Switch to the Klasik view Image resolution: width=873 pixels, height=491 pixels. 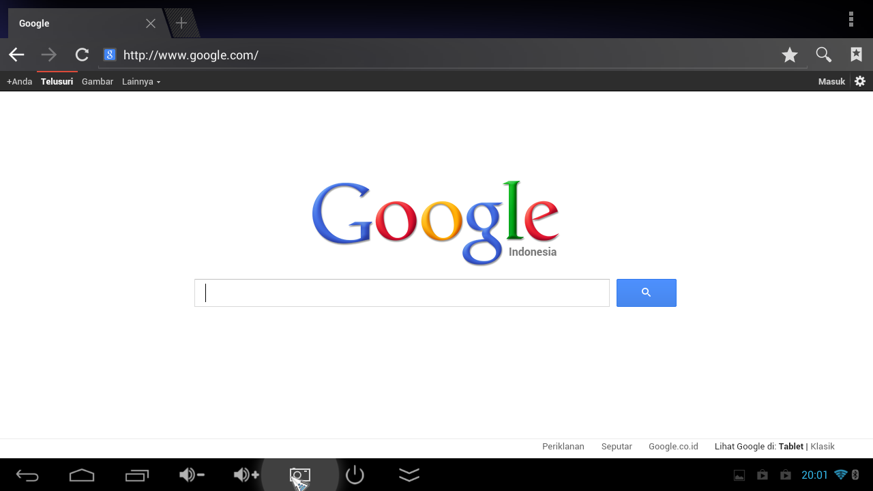823,446
